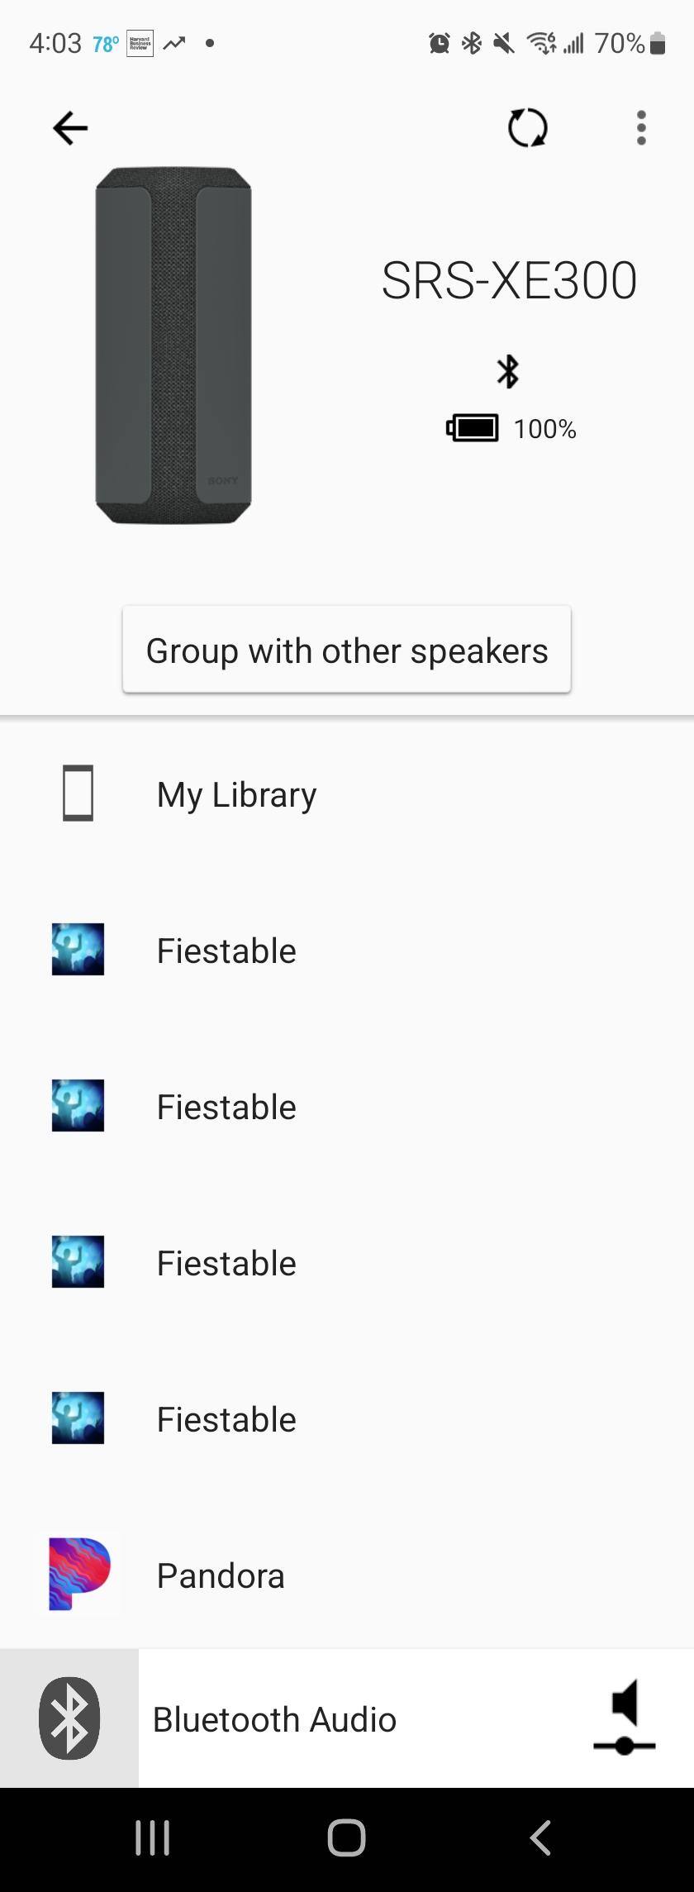Open Android recent apps button
The width and height of the screenshot is (694, 1892).
153,1838
